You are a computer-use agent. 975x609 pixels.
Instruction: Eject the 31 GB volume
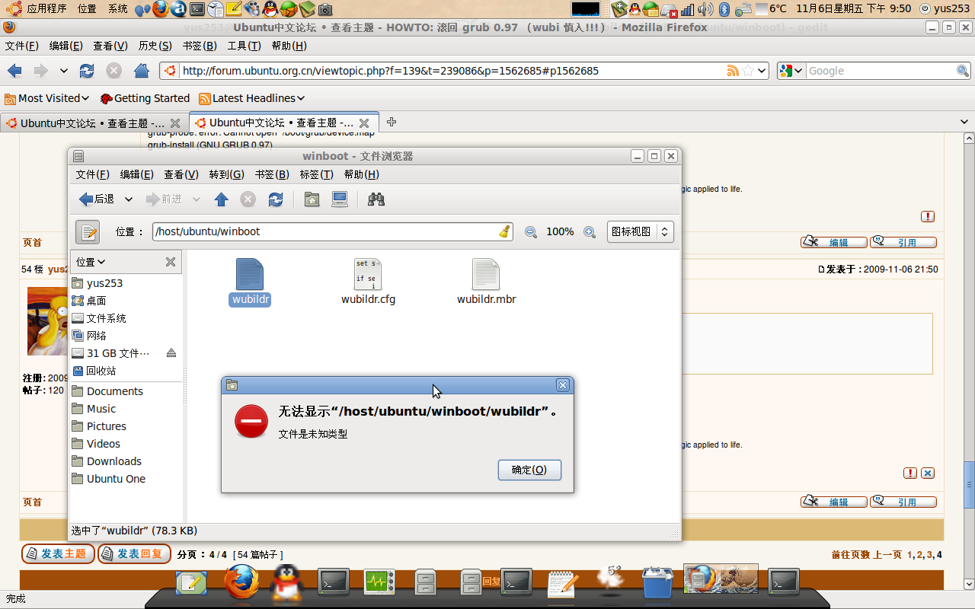(x=171, y=353)
